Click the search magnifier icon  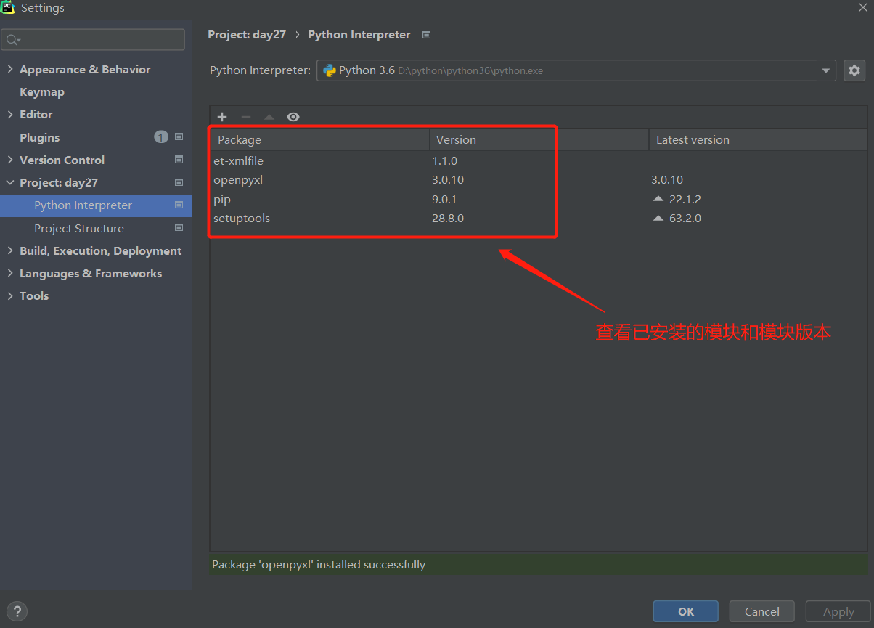(13, 40)
